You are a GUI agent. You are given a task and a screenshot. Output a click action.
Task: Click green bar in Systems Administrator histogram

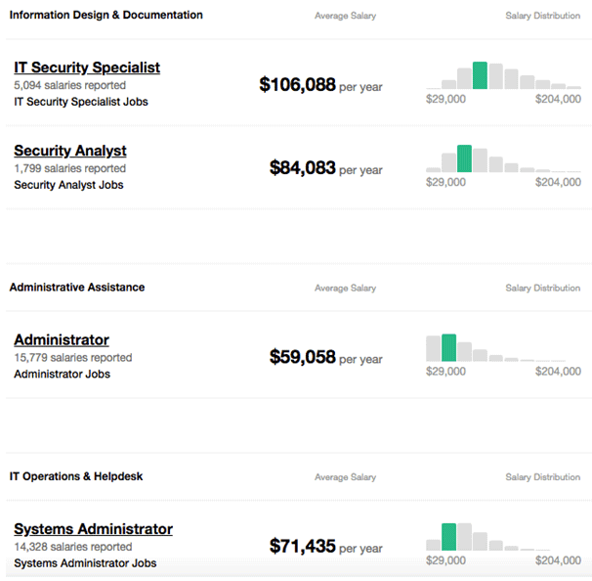(449, 537)
